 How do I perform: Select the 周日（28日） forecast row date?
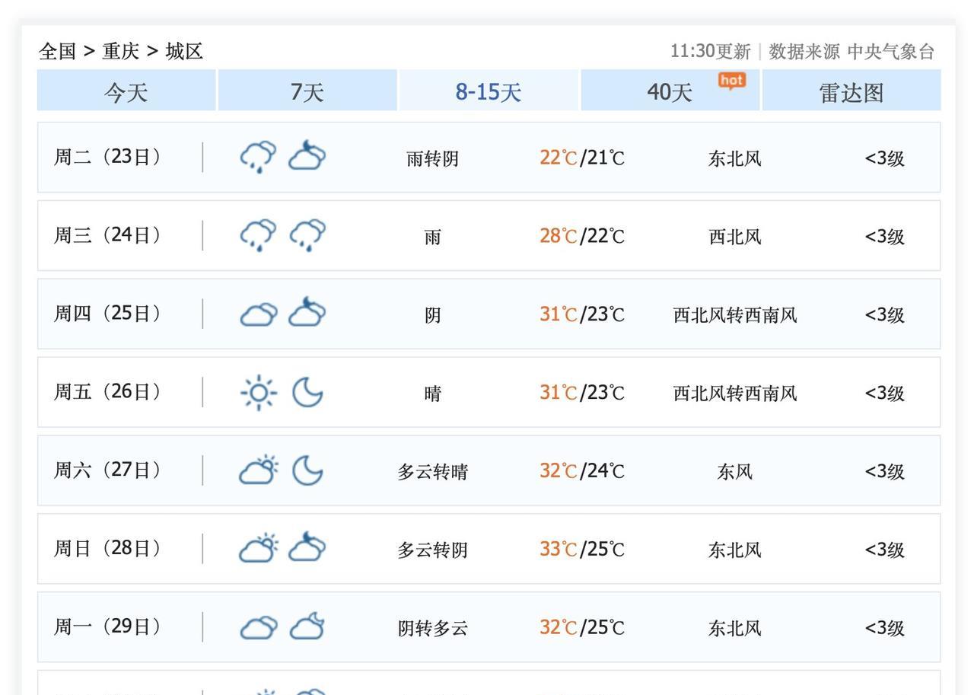click(x=107, y=548)
